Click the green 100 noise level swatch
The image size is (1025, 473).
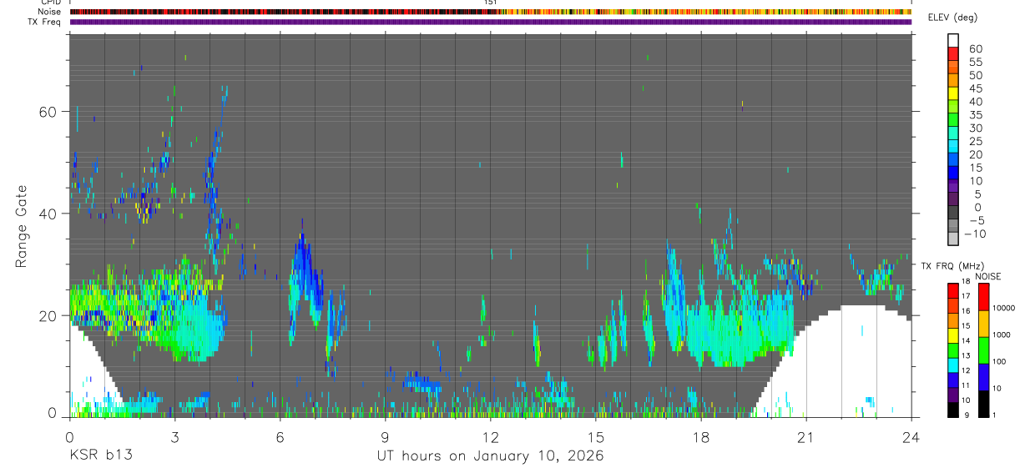(984, 350)
